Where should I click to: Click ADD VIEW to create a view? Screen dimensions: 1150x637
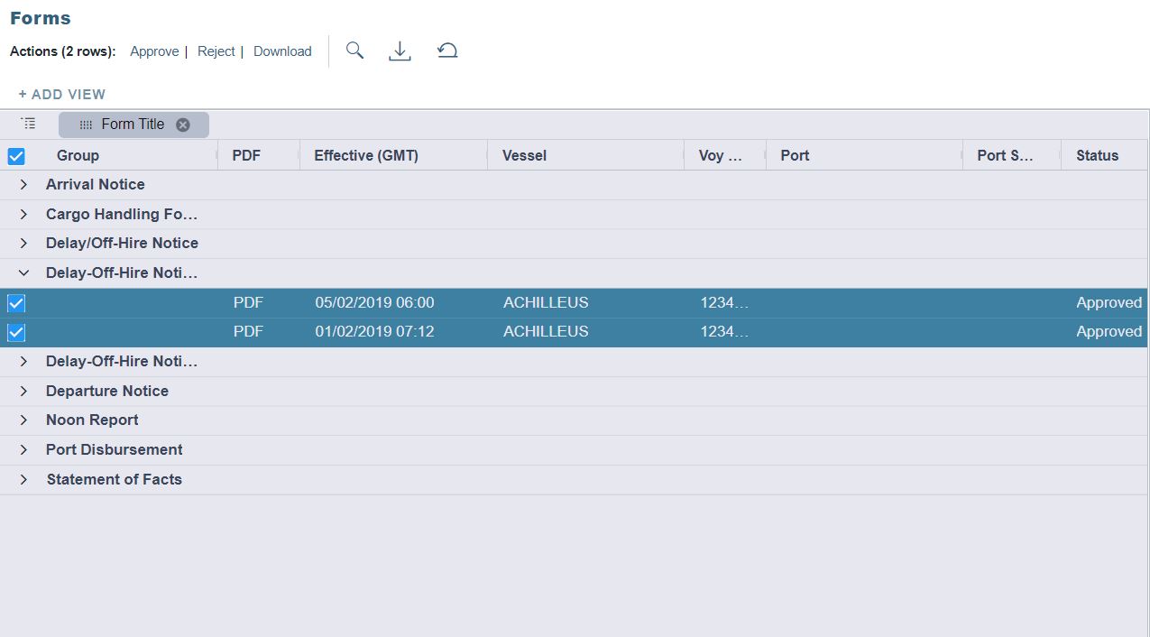(61, 94)
